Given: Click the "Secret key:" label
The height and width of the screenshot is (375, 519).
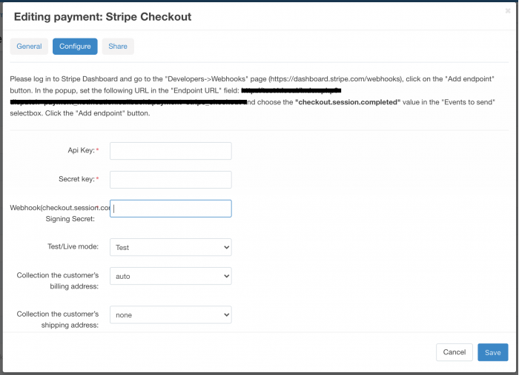Looking at the screenshot, I should coord(76,179).
